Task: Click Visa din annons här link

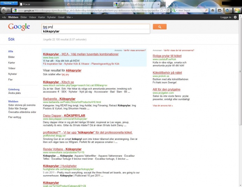Action: click(x=163, y=106)
